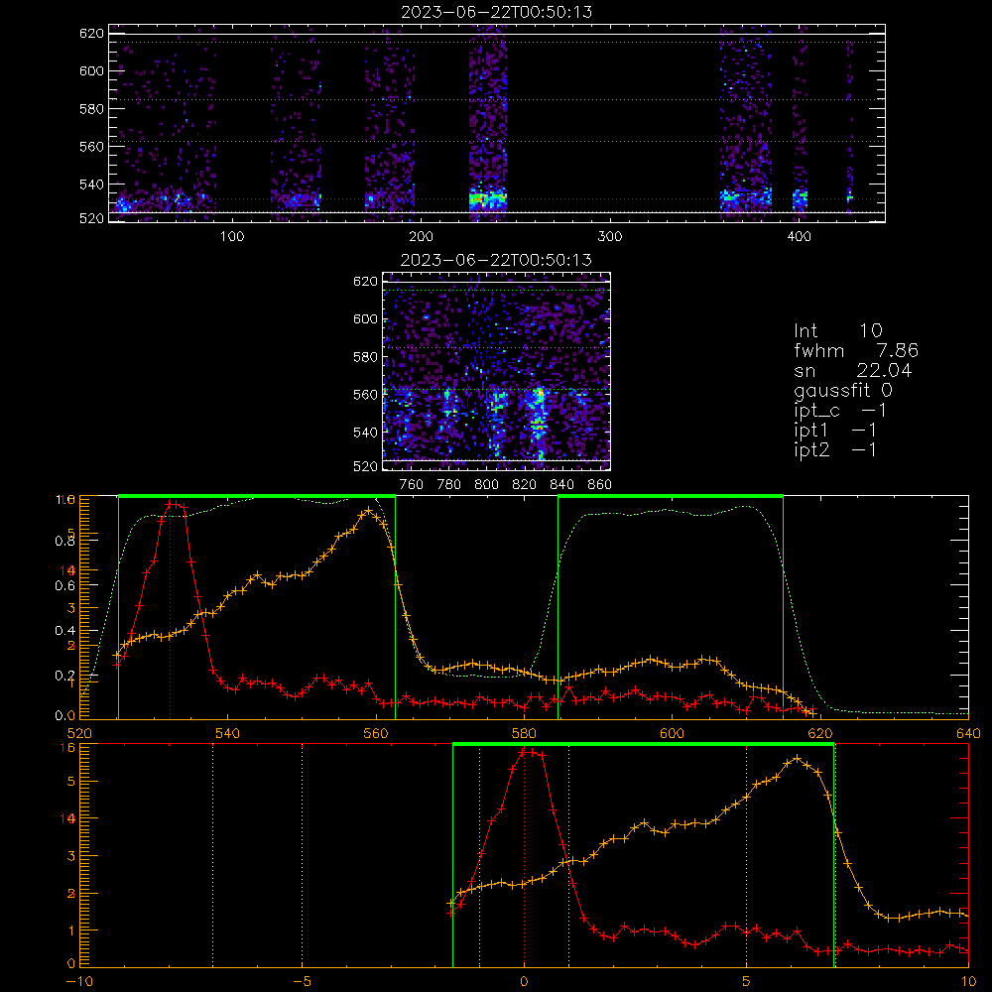Click y-axis label 0.4 on the profile plot
The image size is (992, 992).
tap(65, 631)
